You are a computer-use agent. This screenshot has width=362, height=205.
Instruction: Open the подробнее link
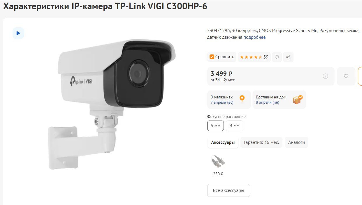[254, 37]
